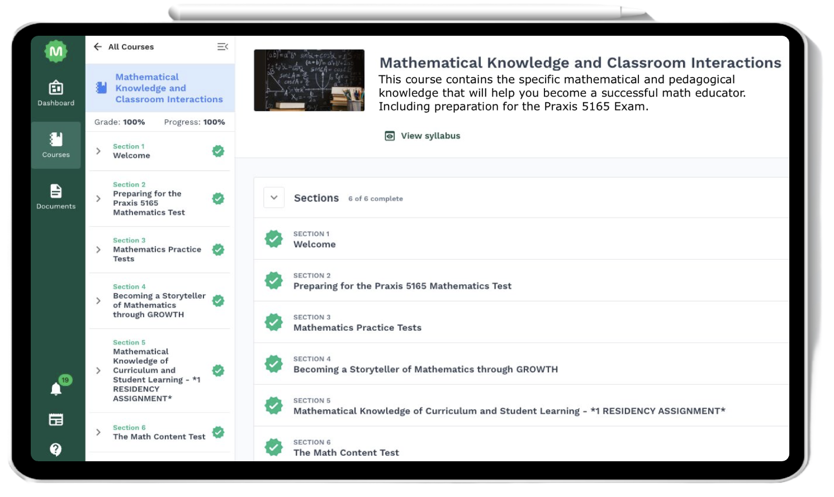Screen dimensions: 834x497
Task: Open the notifications bell with 19 badge
Action: click(x=56, y=389)
